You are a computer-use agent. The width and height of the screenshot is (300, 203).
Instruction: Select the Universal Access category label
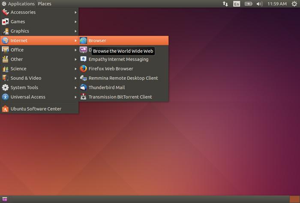(x=28, y=97)
